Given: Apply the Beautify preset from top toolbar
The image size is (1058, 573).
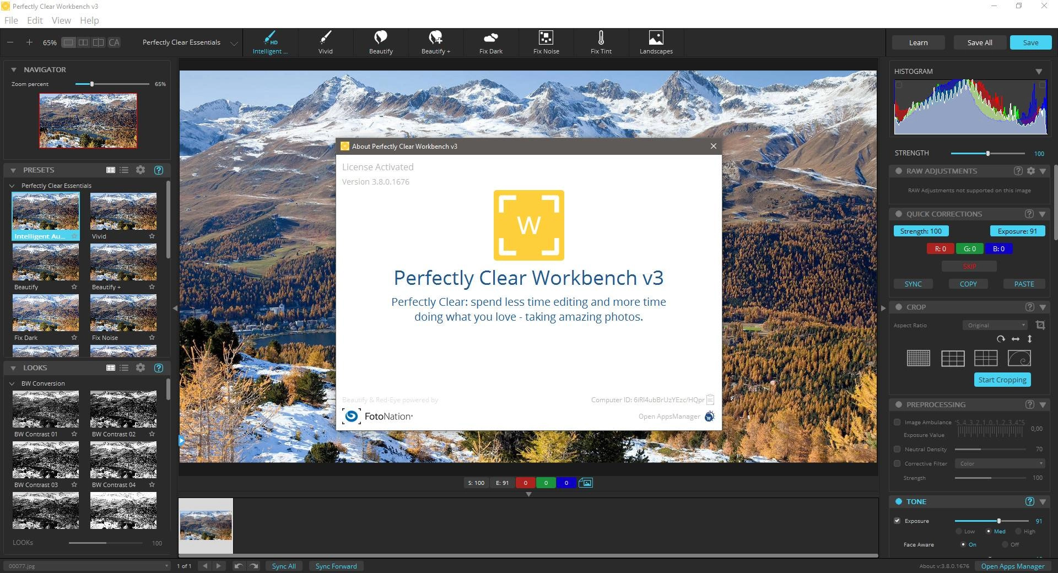Looking at the screenshot, I should click(381, 42).
